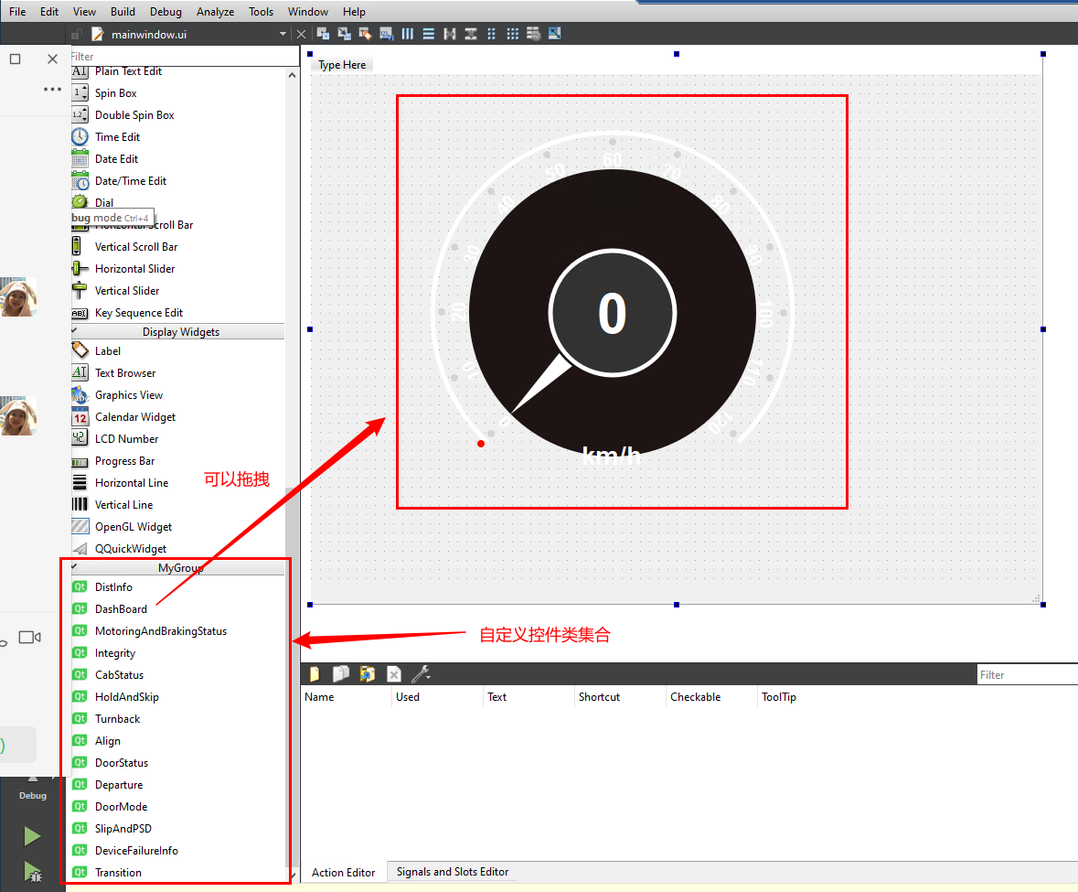This screenshot has height=892, width=1078.
Task: Focus the widget box Filter field
Action: [185, 57]
